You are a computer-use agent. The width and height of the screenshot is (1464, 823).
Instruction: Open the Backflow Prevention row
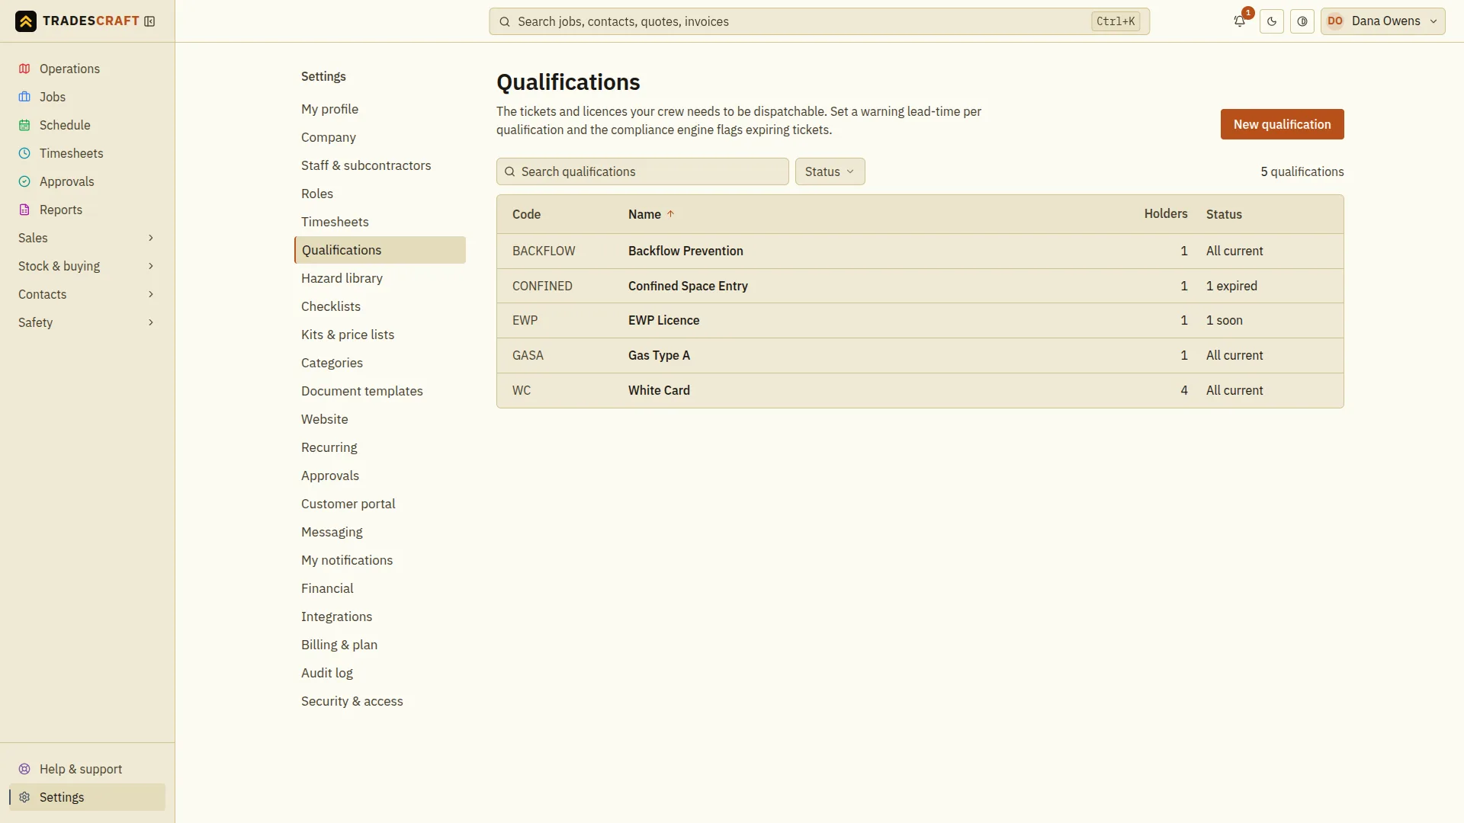click(x=920, y=251)
